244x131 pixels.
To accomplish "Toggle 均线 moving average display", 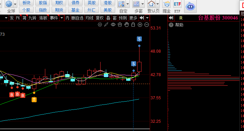I will [90, 18].
